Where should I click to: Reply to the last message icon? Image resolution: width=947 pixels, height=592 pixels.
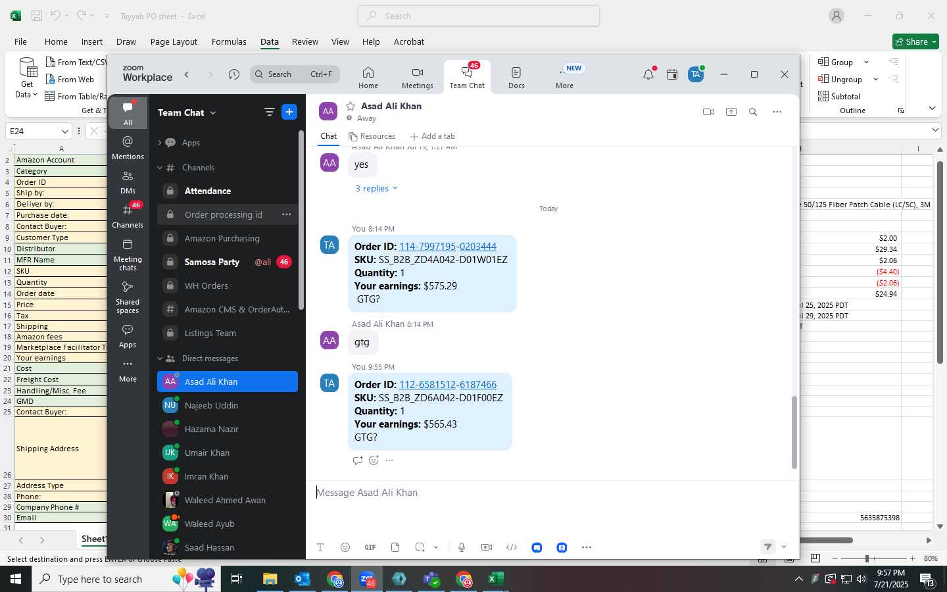(358, 460)
